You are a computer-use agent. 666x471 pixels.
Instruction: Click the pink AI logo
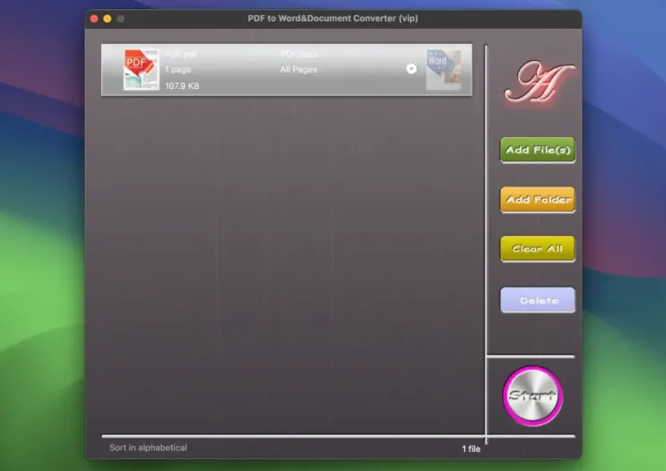pyautogui.click(x=539, y=83)
